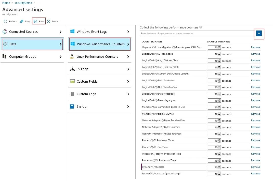Click the Refresh icon in toolbar
This screenshot has width=273, height=181.
click(5, 22)
